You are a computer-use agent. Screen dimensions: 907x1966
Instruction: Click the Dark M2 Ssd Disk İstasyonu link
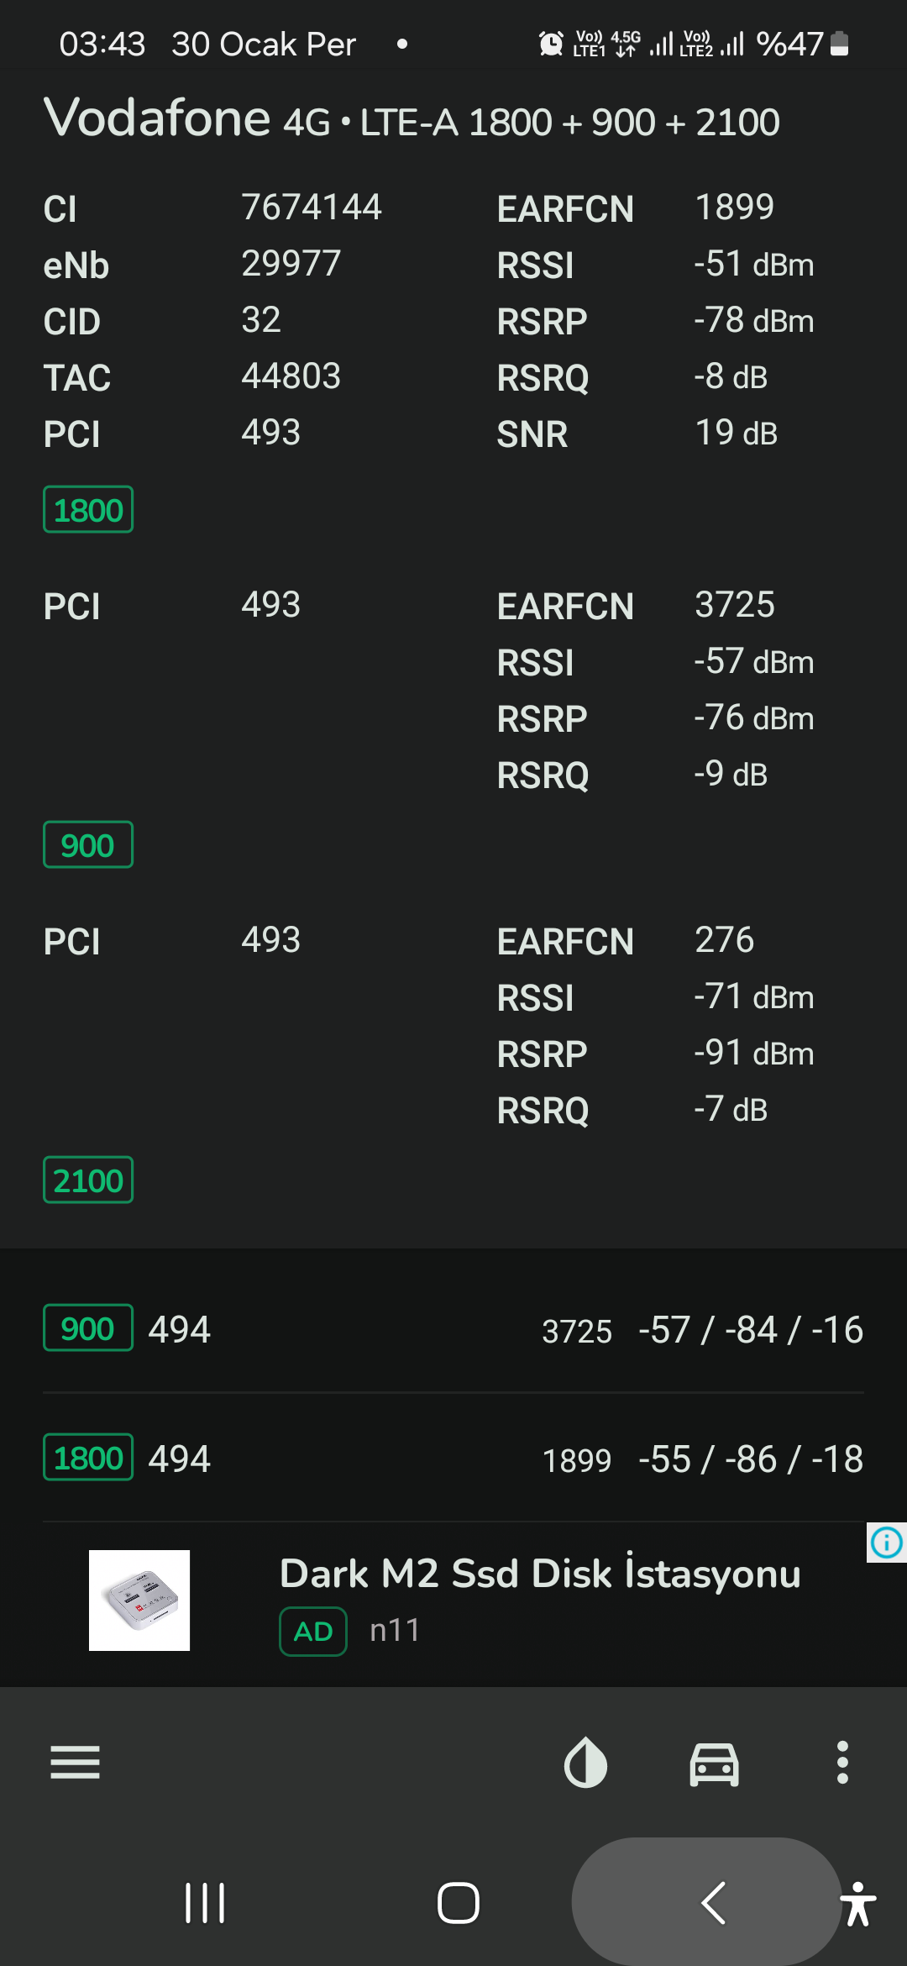pyautogui.click(x=540, y=1573)
